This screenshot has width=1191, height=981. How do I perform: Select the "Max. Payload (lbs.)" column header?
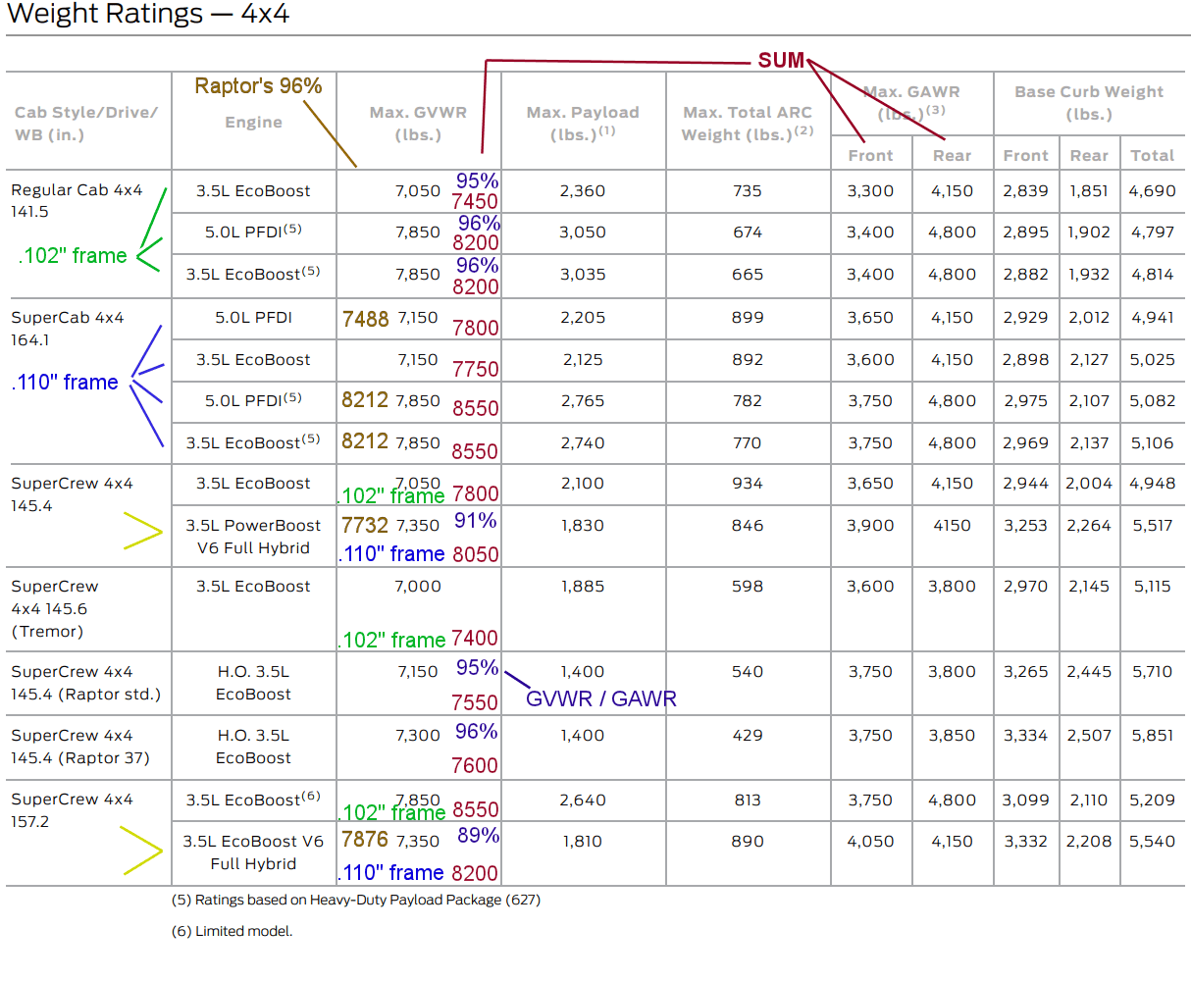(583, 124)
